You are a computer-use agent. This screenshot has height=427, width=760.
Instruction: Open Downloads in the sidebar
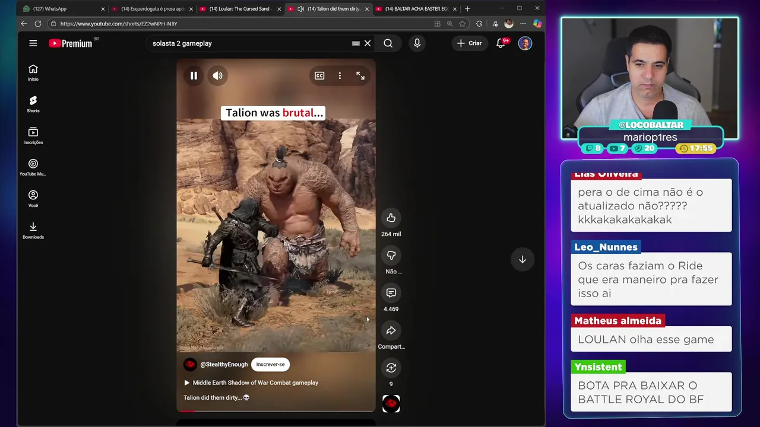tap(33, 230)
